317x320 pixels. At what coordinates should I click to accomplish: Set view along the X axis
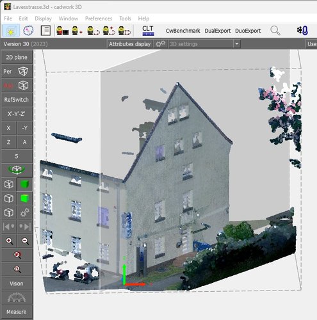tap(8, 128)
